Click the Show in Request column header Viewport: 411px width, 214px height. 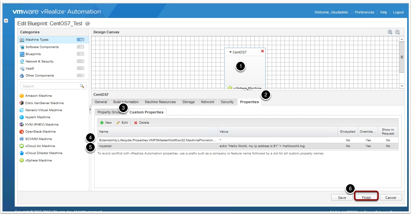[x=388, y=132]
